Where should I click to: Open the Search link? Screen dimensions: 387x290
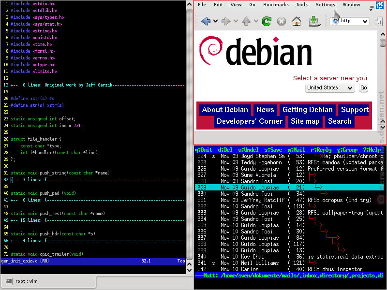coord(340,121)
